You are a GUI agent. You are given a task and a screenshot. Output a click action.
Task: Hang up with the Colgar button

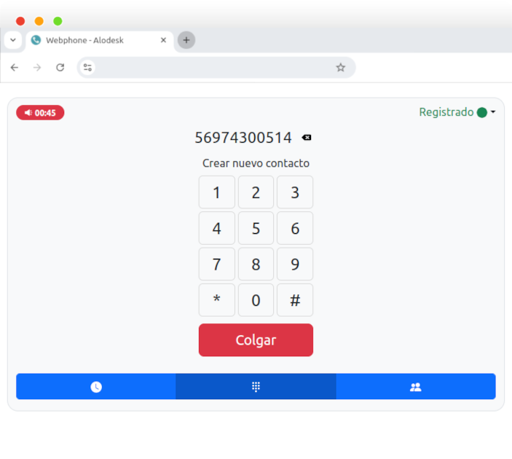click(x=256, y=340)
